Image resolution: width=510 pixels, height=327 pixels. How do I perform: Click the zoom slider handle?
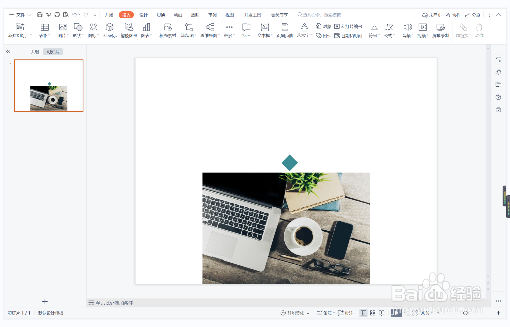click(465, 313)
